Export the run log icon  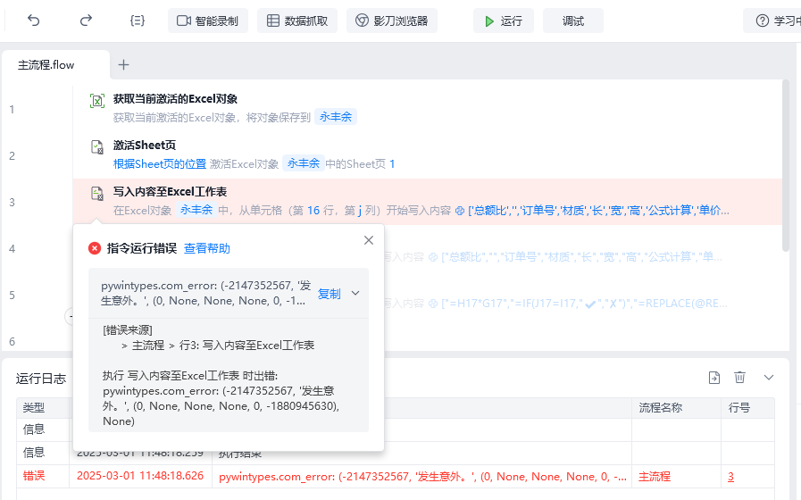coord(714,378)
